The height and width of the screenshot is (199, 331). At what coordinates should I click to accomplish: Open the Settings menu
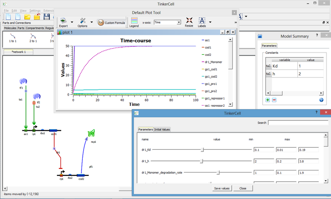pos(35,10)
